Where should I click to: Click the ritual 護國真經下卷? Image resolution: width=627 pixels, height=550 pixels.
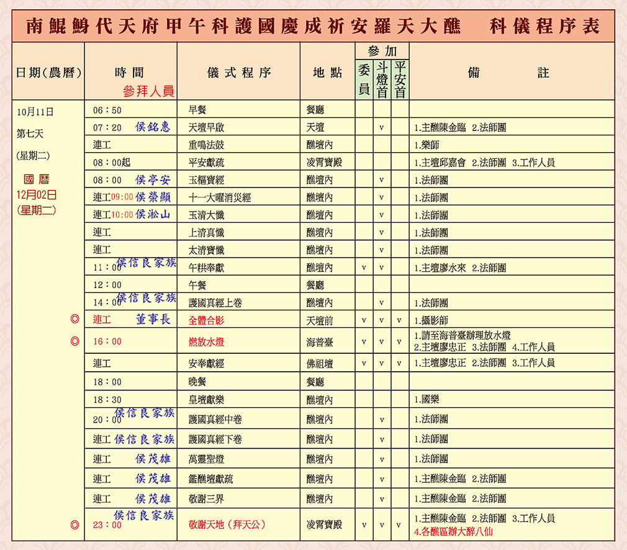[215, 440]
